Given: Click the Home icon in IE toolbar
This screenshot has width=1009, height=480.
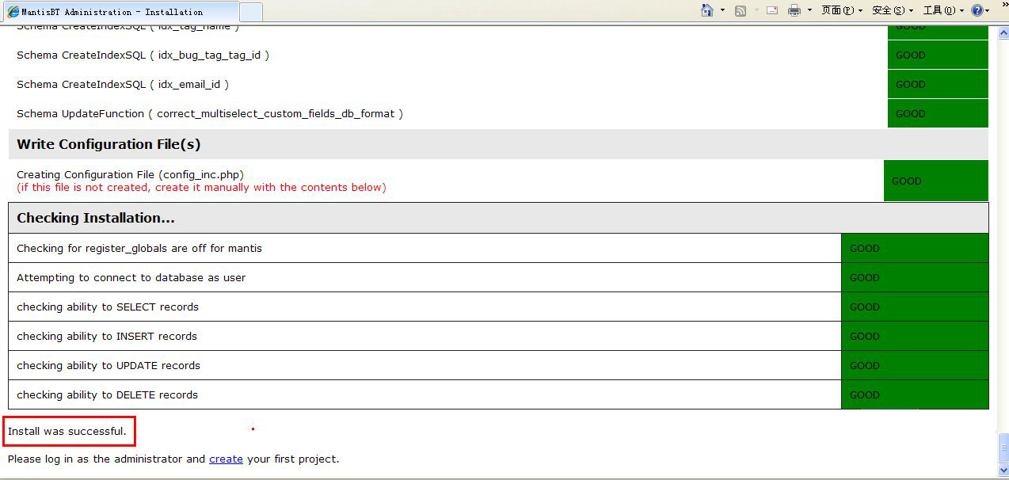Looking at the screenshot, I should (707, 10).
